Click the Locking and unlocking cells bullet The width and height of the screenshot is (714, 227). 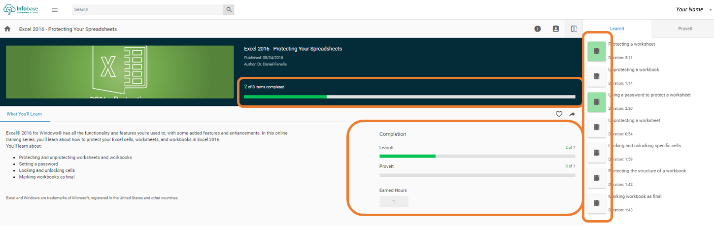(x=47, y=170)
